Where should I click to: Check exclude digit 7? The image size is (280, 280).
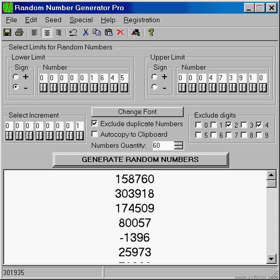coord(229,135)
